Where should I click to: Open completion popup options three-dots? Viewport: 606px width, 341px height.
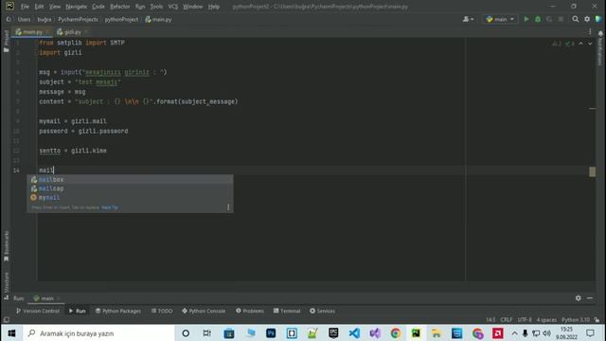228,207
